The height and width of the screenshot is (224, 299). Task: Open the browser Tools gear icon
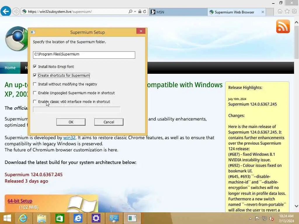(294, 11)
